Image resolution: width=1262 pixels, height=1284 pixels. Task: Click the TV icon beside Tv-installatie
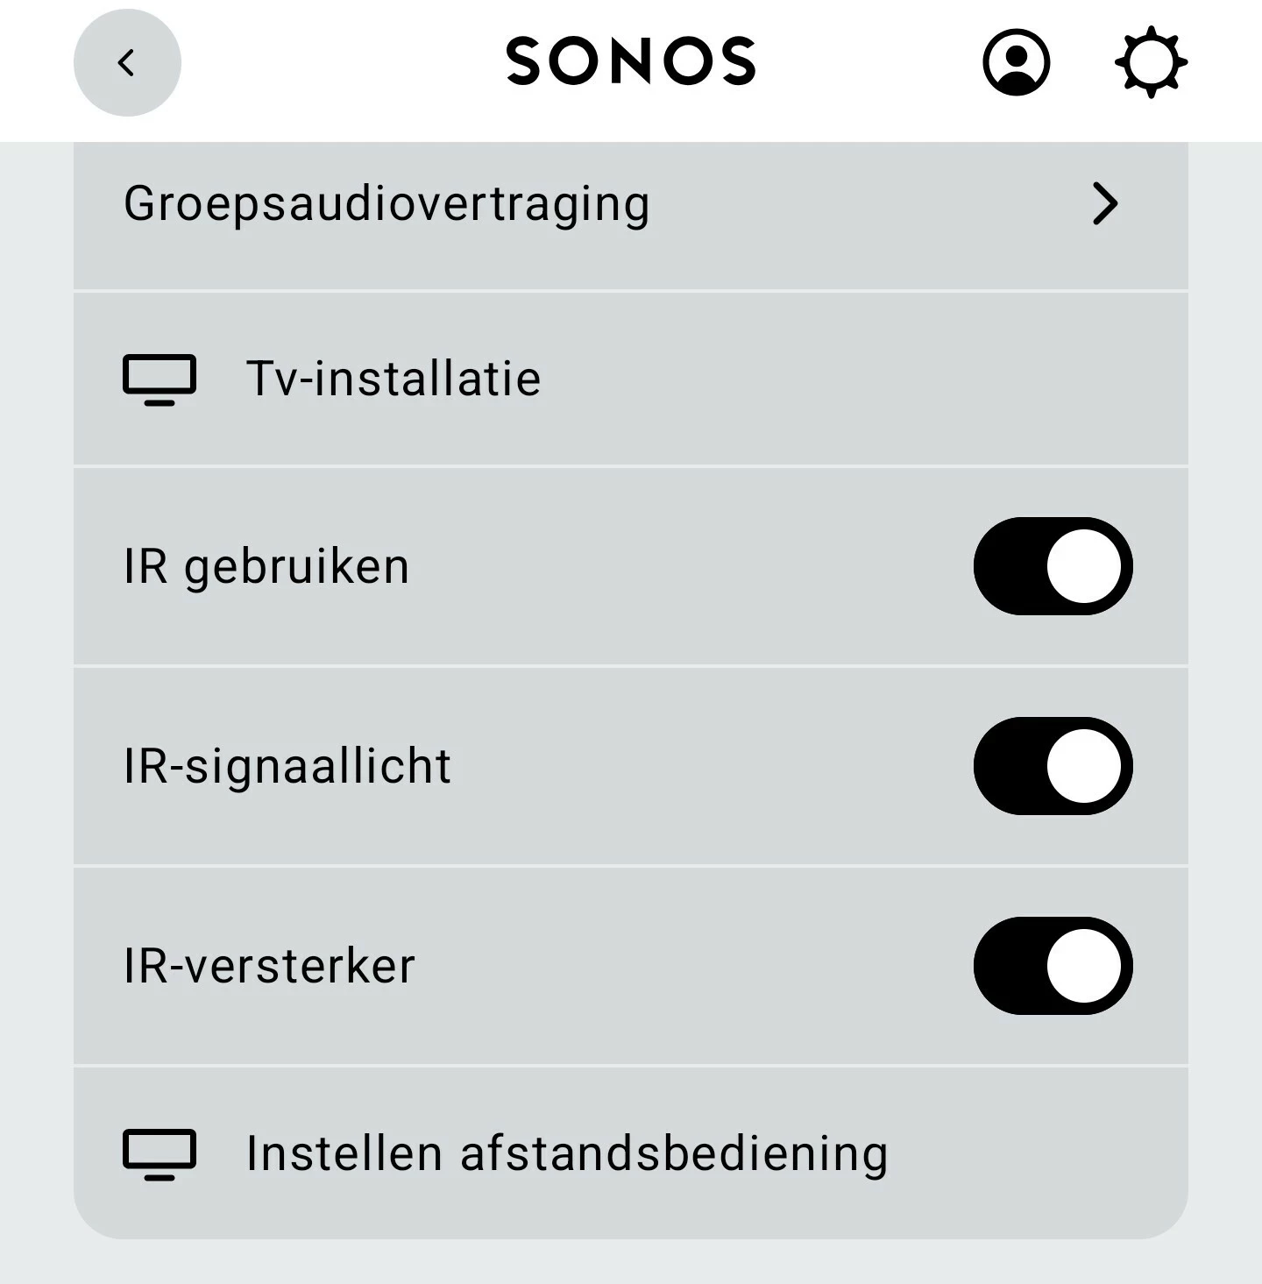click(159, 380)
